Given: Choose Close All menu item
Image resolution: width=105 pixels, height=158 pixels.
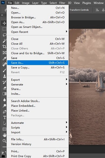Looking at the screenshot, I should pyautogui.click(x=38, y=44).
